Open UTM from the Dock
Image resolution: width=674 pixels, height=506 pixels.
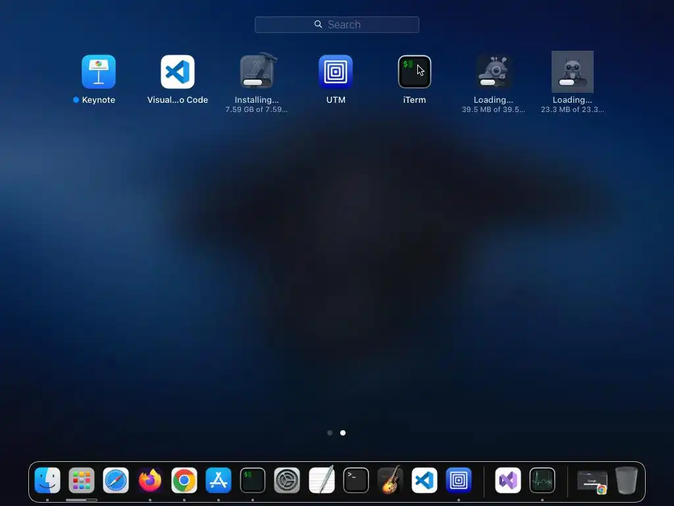point(459,480)
